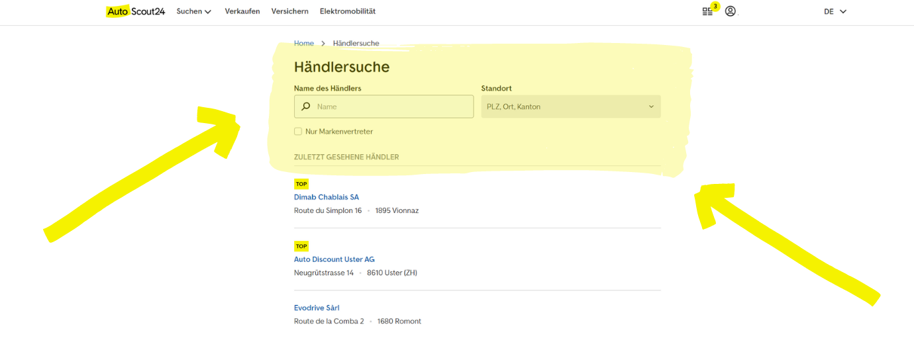Open the Elektromobilität menu item
914x350 pixels.
coord(348,11)
